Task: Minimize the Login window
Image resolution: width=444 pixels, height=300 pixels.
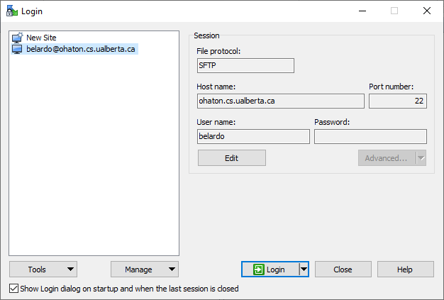Action: pos(362,11)
